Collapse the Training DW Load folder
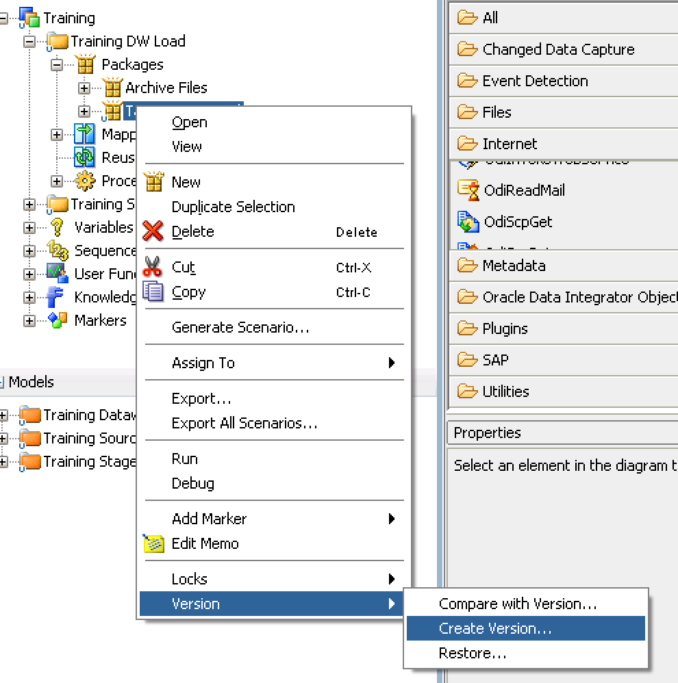 tap(29, 41)
